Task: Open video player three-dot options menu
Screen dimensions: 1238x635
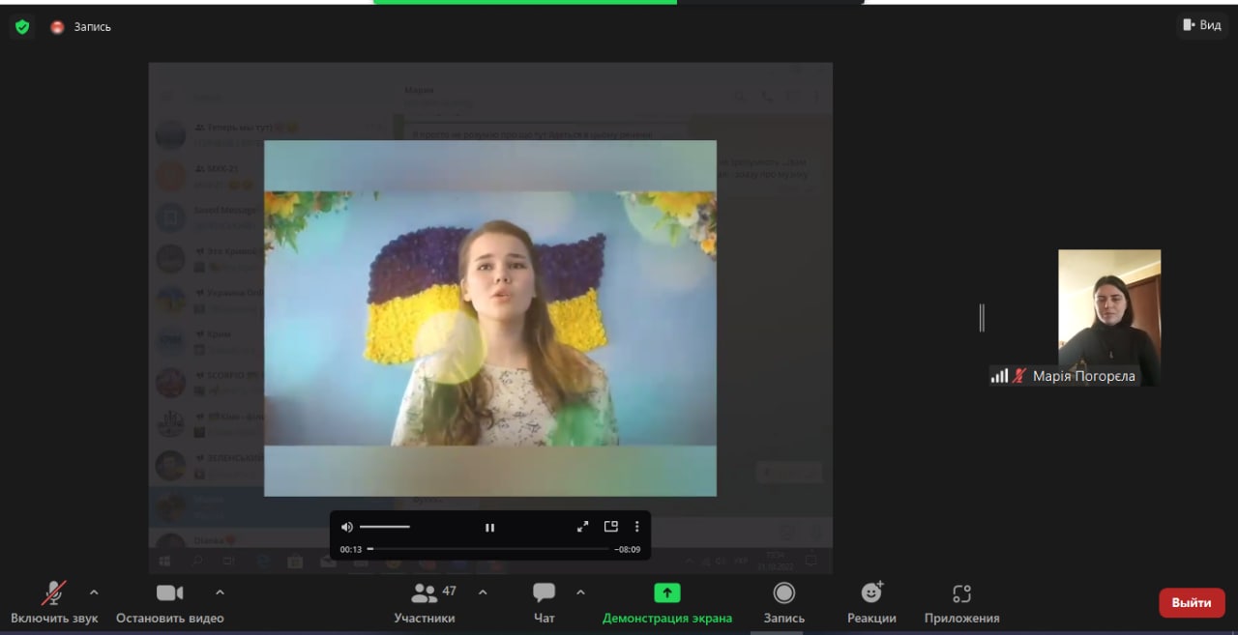Action: point(636,527)
